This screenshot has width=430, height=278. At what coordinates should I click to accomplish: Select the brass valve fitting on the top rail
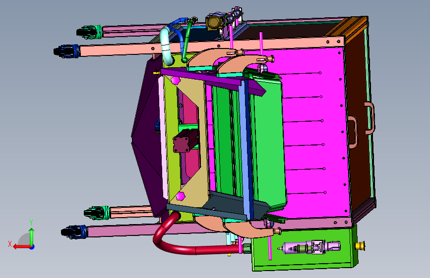[x=215, y=23]
